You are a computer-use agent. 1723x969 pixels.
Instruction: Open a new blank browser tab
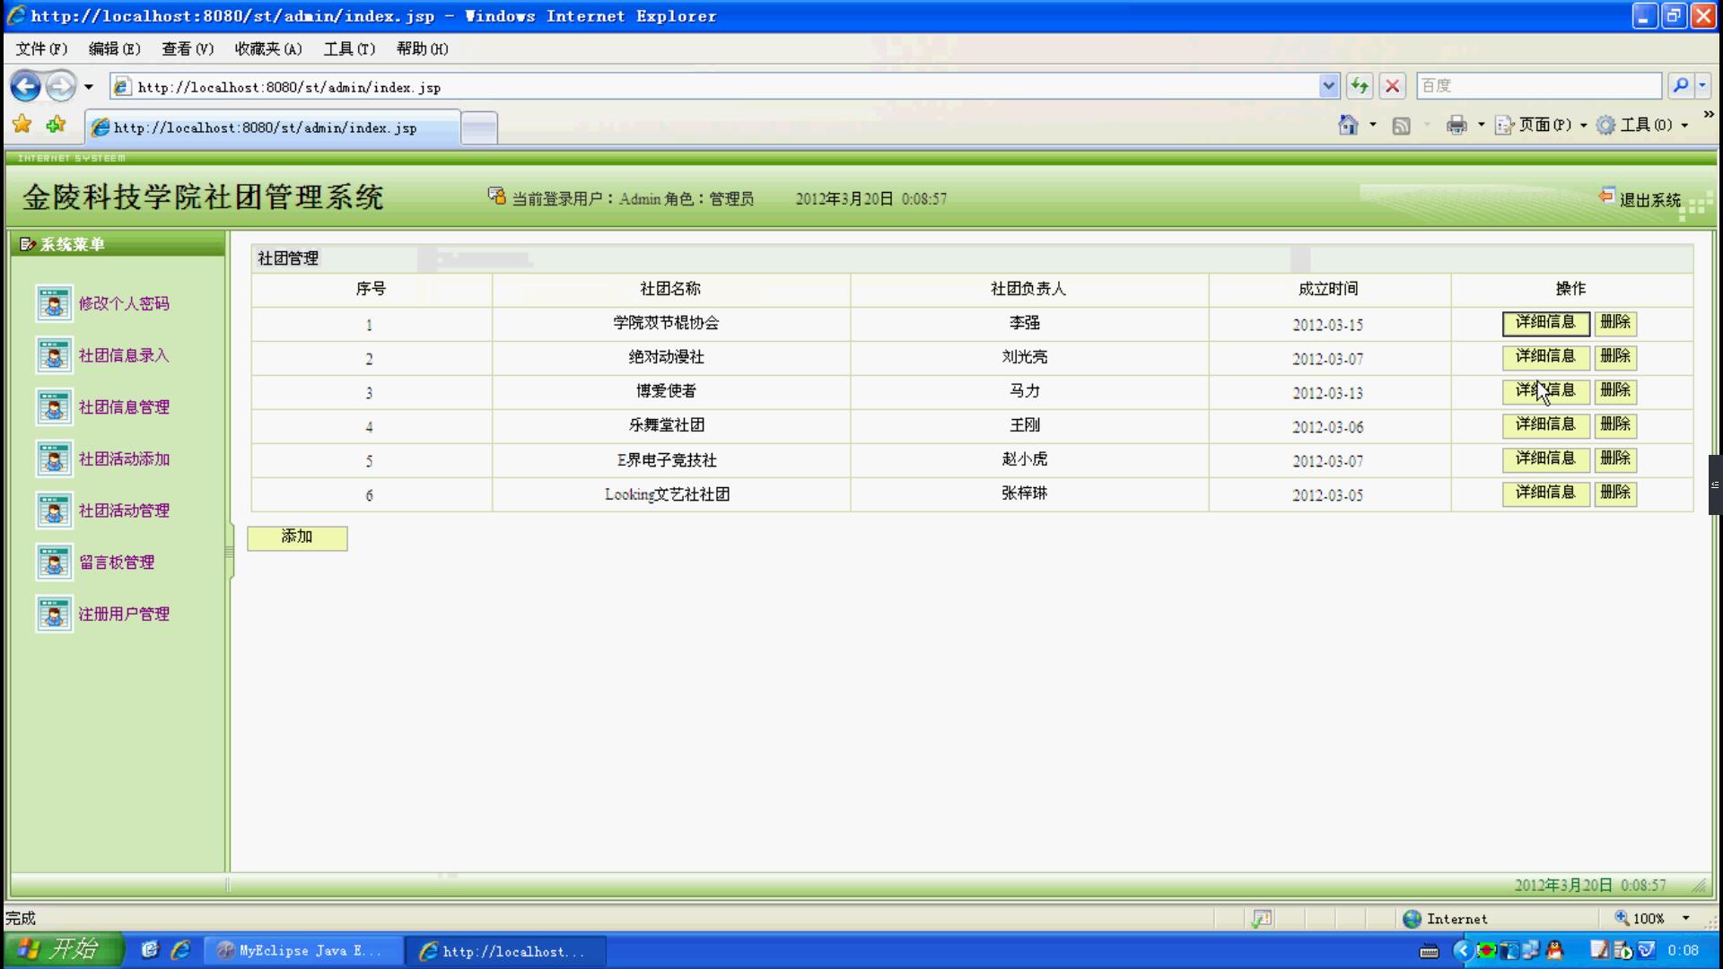(479, 128)
